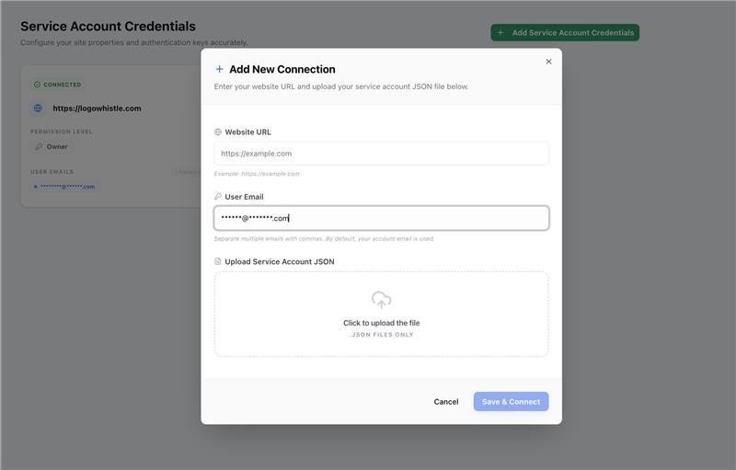This screenshot has height=470, width=736.
Task: Click Save & Connect button
Action: [x=511, y=402]
